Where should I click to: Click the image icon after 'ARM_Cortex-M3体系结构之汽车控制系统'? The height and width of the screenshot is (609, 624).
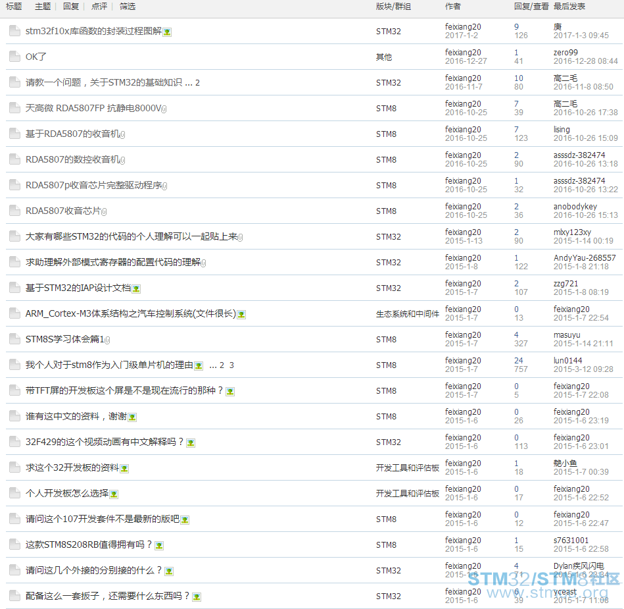click(241, 315)
